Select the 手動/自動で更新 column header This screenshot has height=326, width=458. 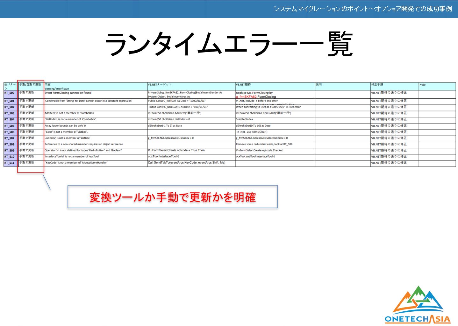coord(31,86)
